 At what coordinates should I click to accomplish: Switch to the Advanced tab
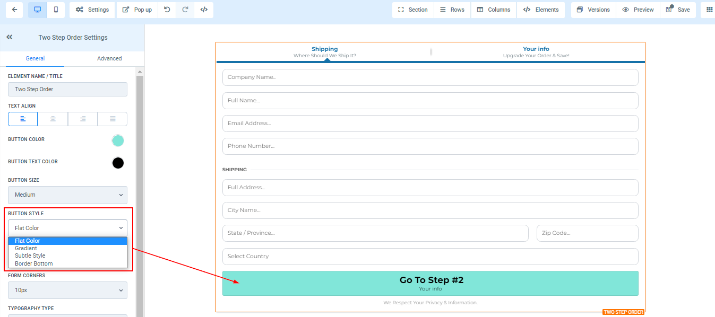(109, 58)
